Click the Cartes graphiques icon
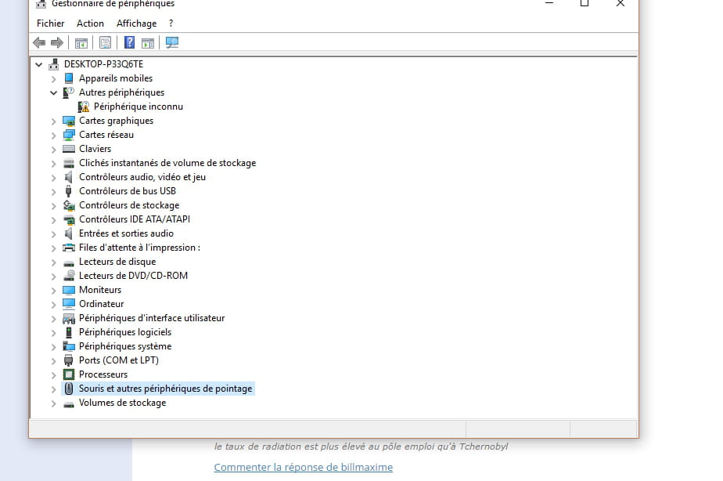Image resolution: width=723 pixels, height=481 pixels. pyautogui.click(x=69, y=121)
